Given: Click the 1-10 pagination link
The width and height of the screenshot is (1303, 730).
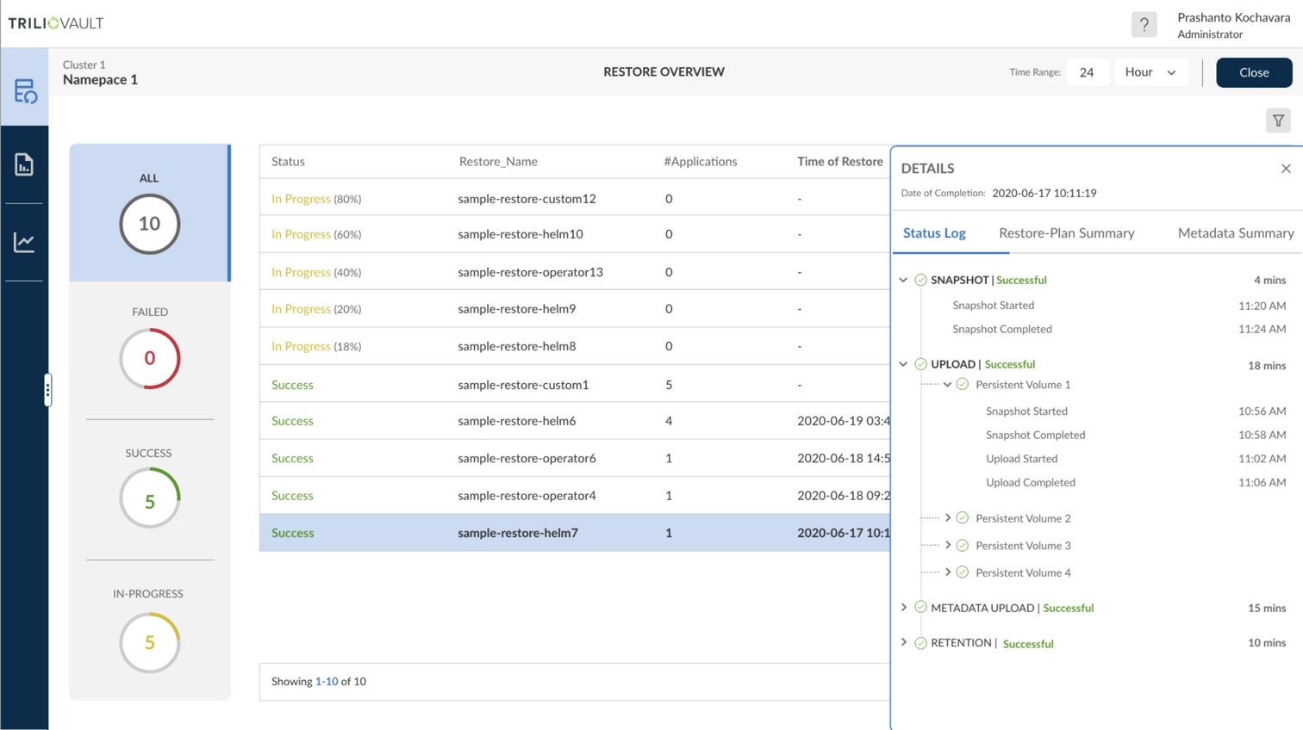Looking at the screenshot, I should [327, 681].
